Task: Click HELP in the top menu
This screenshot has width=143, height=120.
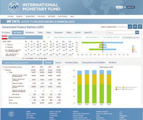Action: pyautogui.click(x=72, y=16)
